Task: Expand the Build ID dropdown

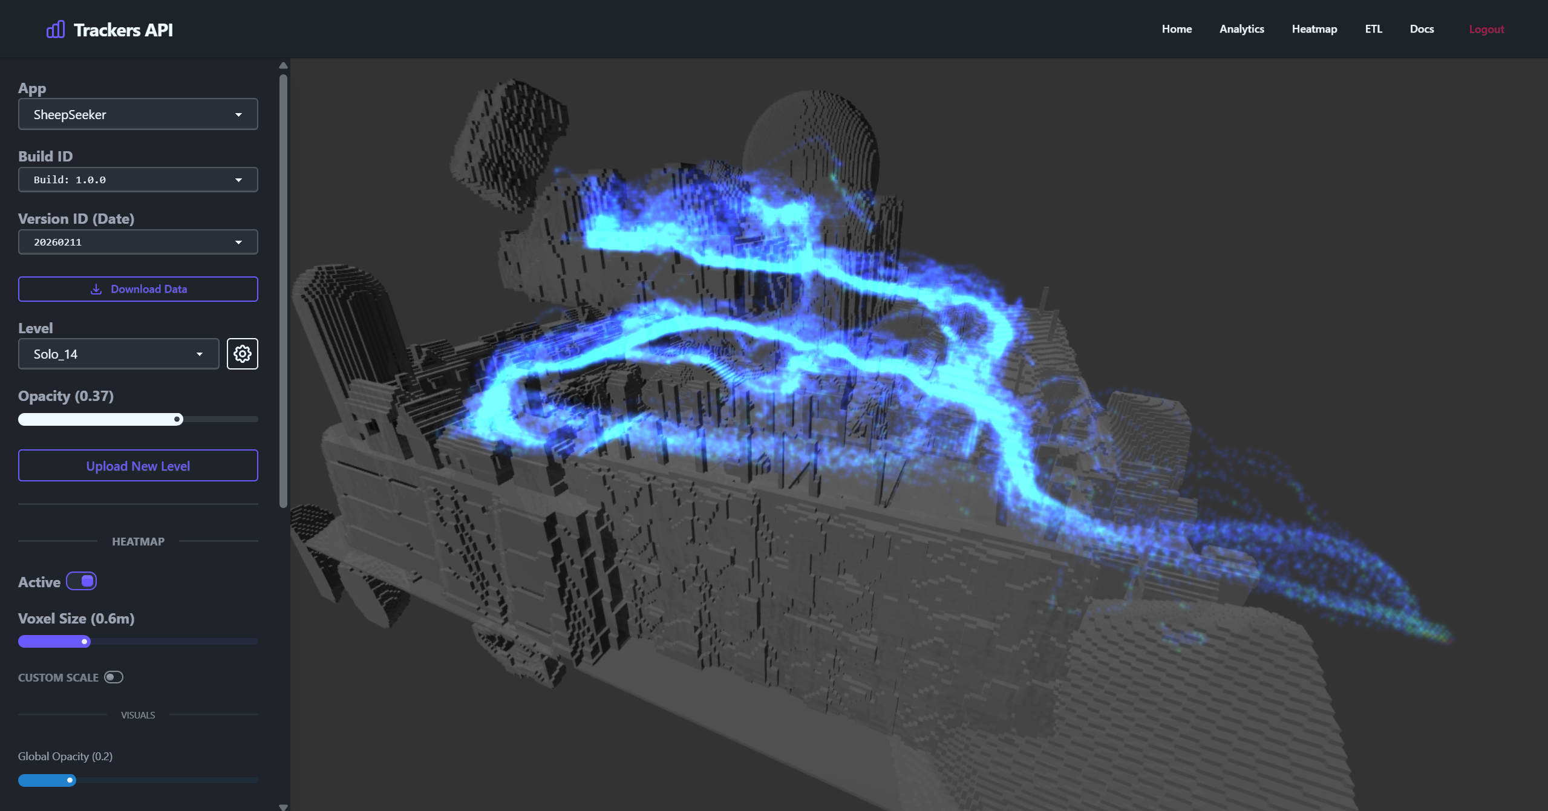Action: coord(138,180)
